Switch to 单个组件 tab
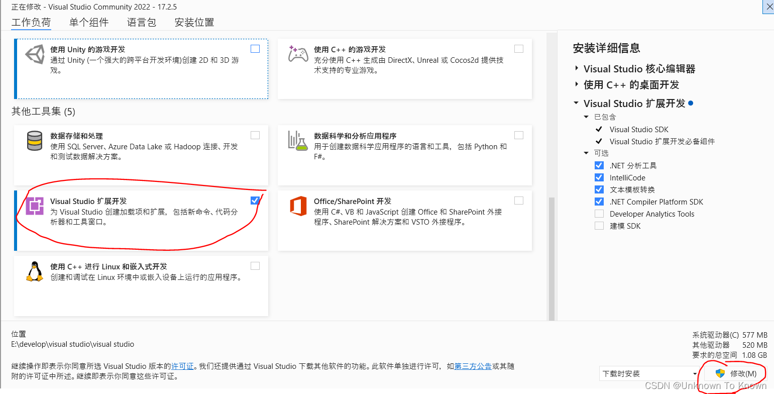The image size is (774, 394). point(89,23)
